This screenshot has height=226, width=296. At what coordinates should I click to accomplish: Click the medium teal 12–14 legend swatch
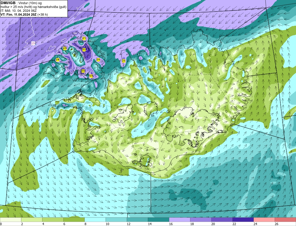pyautogui.click(x=137, y=219)
